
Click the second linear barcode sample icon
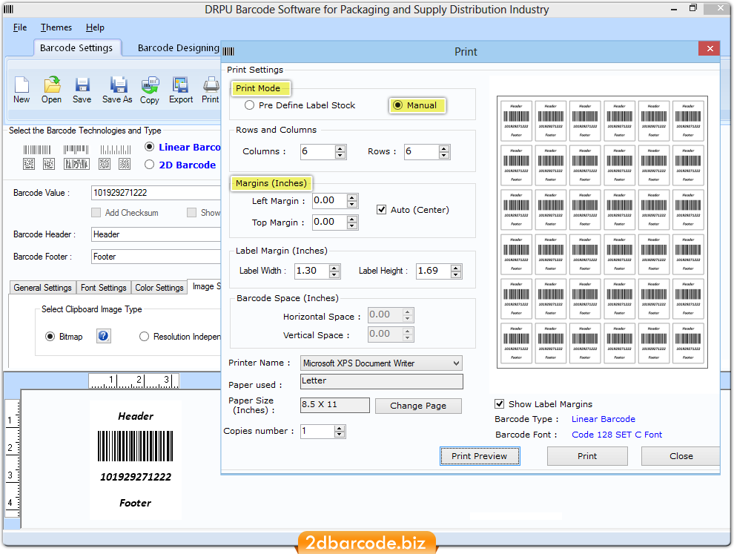(76, 150)
